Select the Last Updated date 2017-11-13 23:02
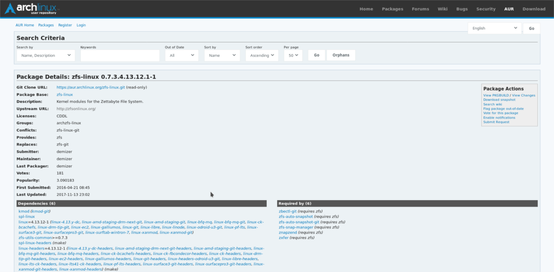 click(73, 195)
